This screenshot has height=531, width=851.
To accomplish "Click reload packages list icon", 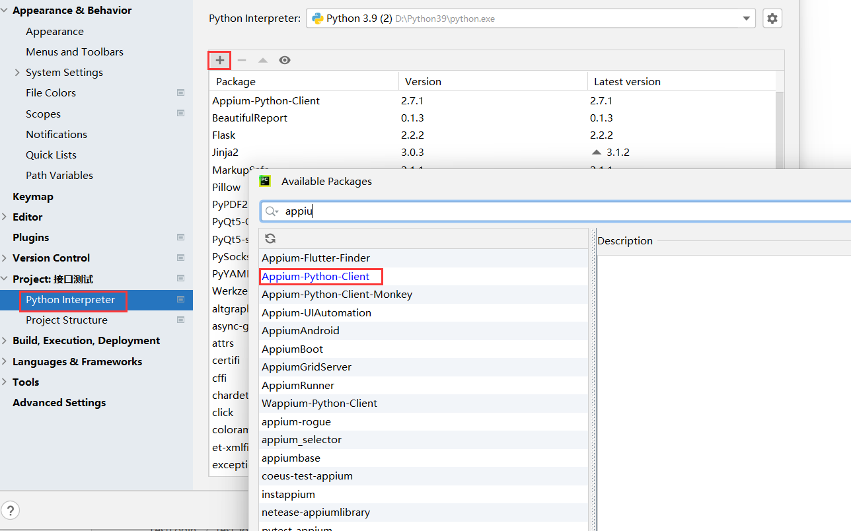I will [270, 238].
